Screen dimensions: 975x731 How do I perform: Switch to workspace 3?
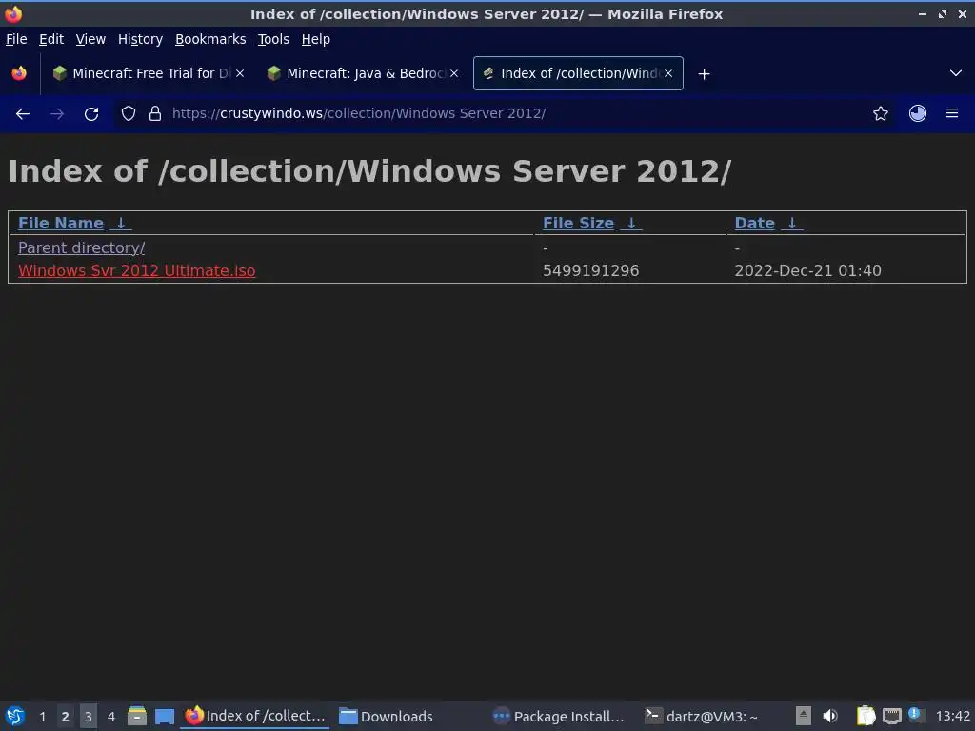89,717
